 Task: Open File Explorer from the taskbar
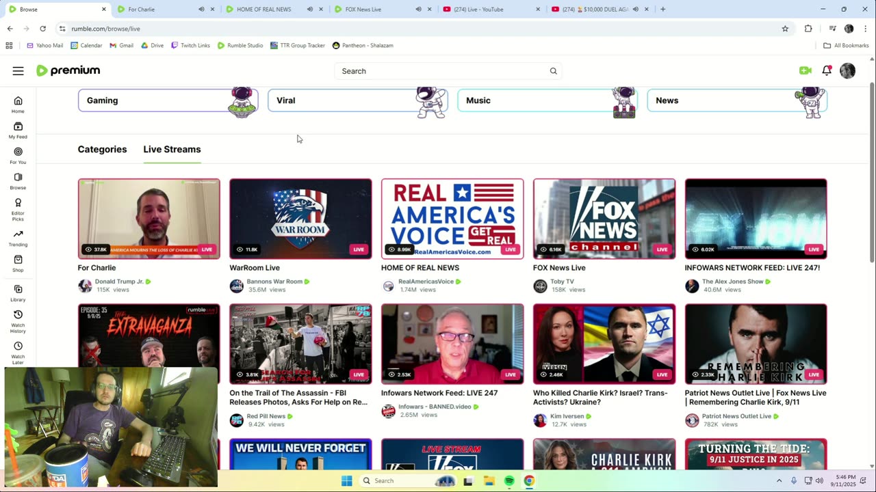(489, 480)
